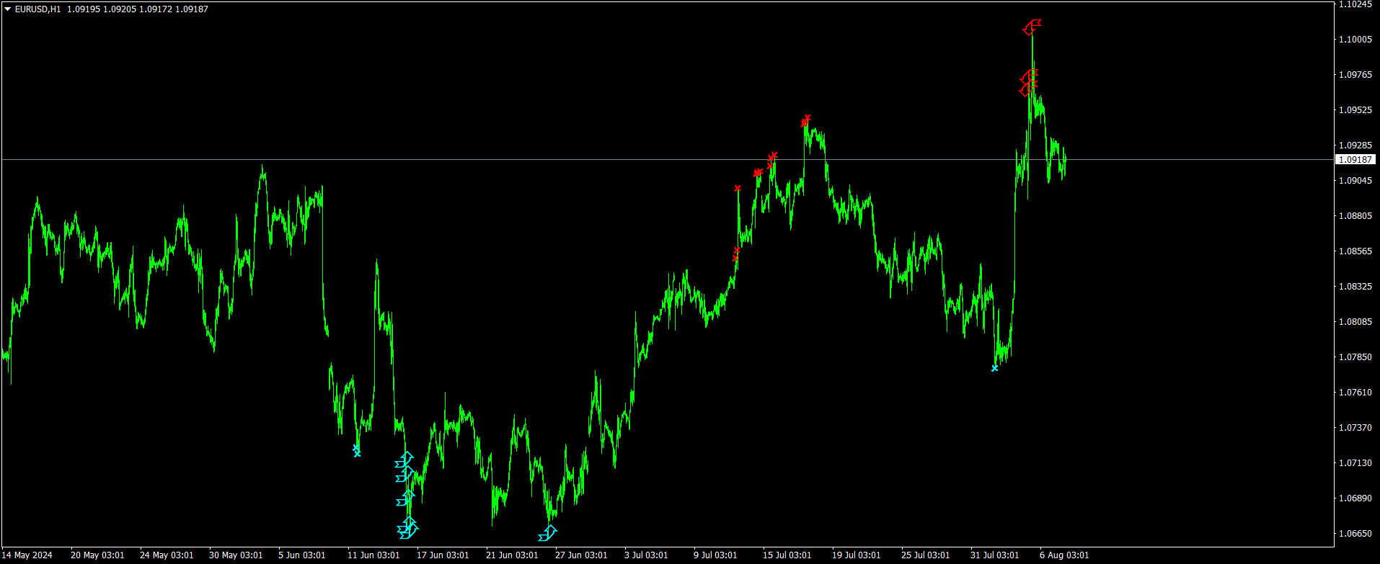This screenshot has height=564, width=1380.
Task: Open the chart menu triangle beside EURUSD,H1
Action: point(8,9)
